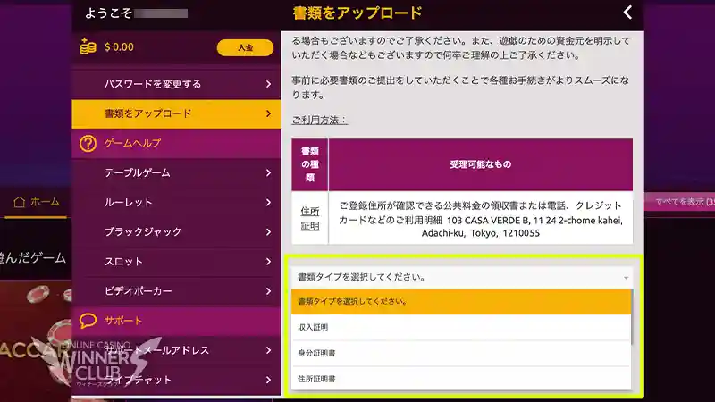Click すべてを表示 link on background page

click(x=685, y=202)
